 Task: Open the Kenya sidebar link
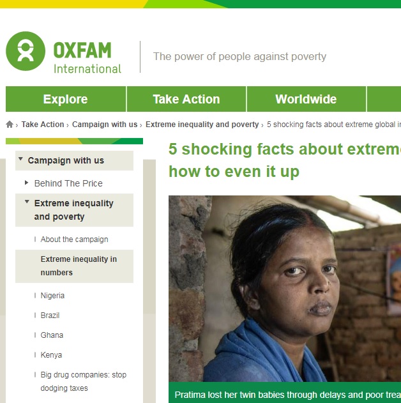pyautogui.click(x=51, y=355)
